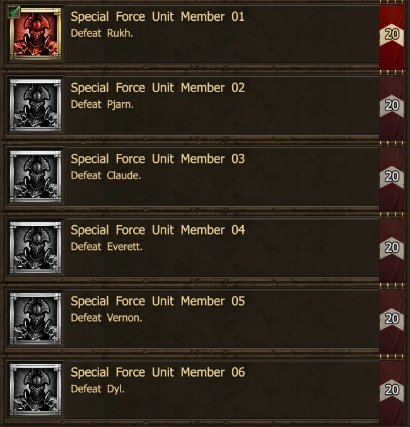This screenshot has width=410, height=427.
Task: Click the red knight portrait for Member 01
Action: coord(36,34)
